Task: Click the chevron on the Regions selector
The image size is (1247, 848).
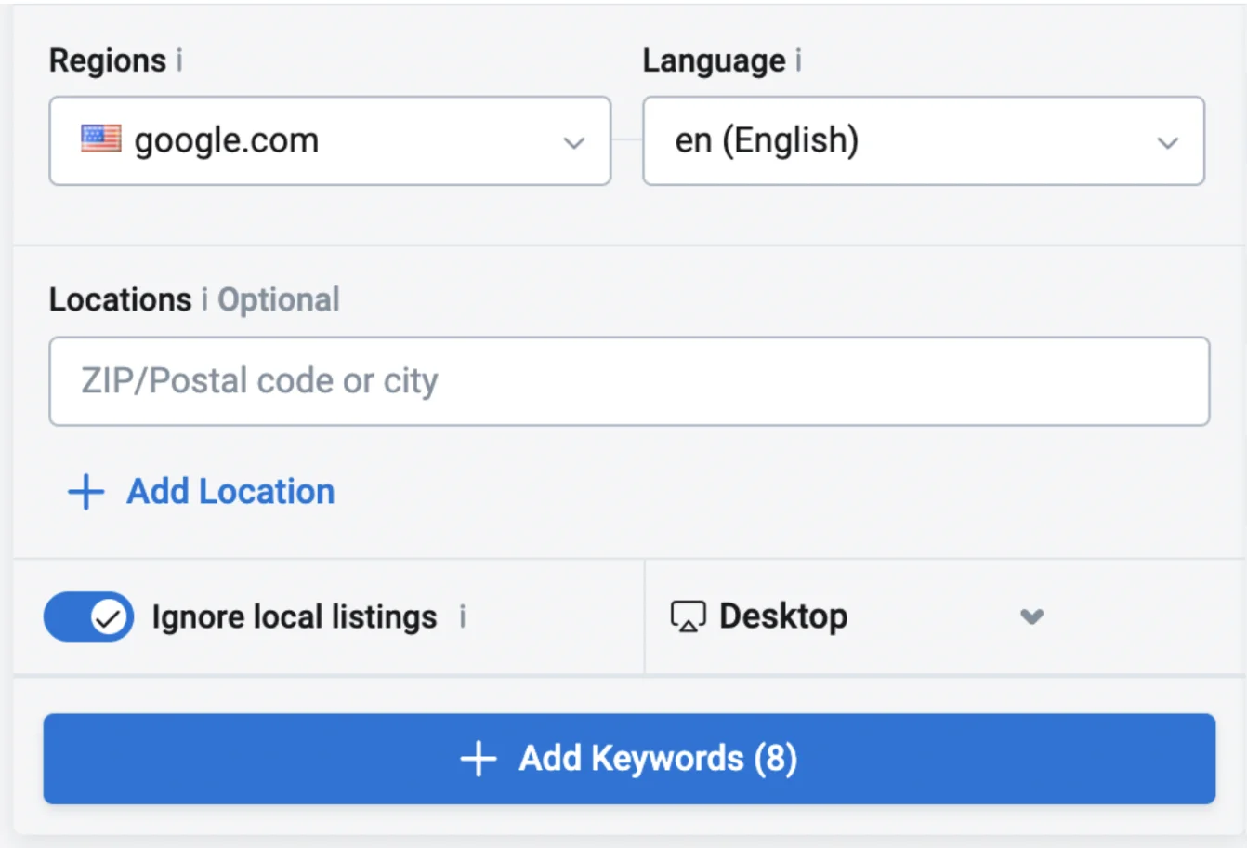Action: (574, 142)
